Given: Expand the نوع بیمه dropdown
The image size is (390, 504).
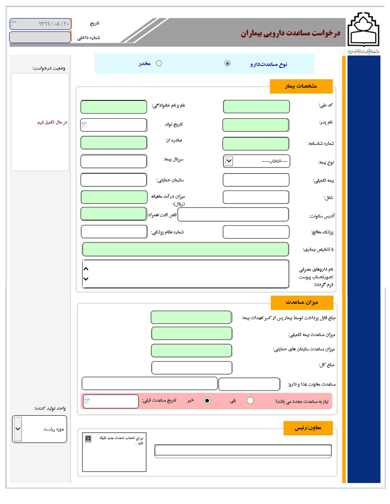Looking at the screenshot, I should click(229, 161).
